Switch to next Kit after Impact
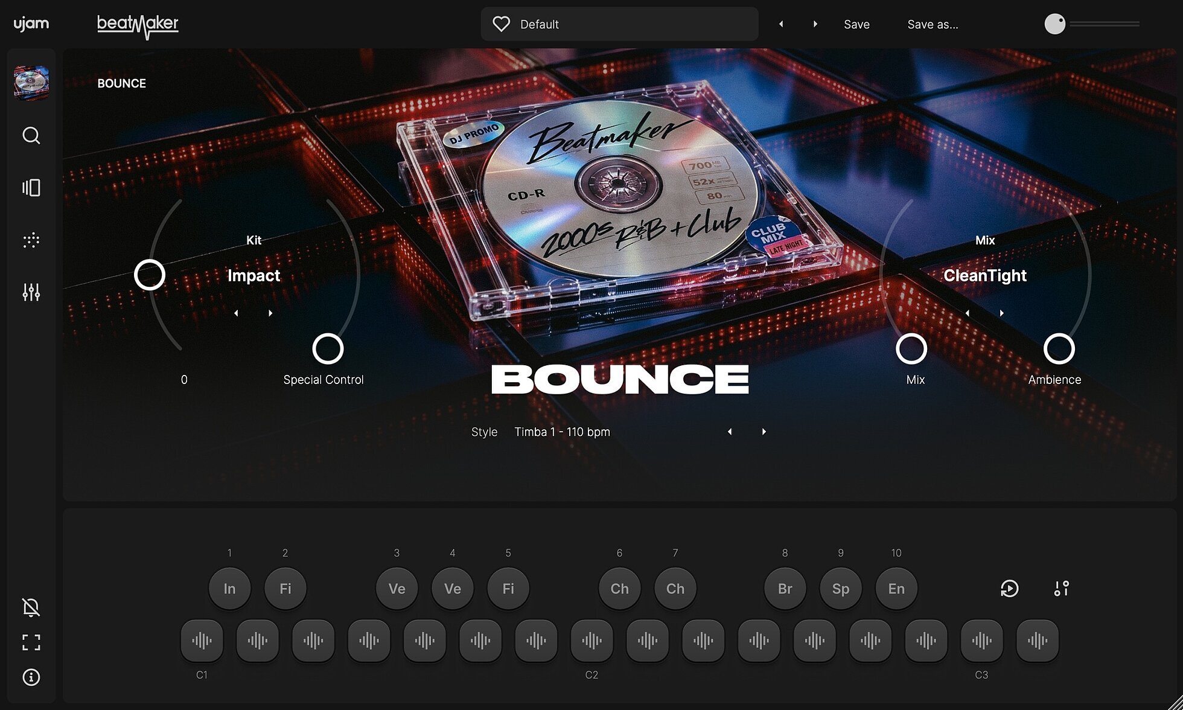The height and width of the screenshot is (710, 1183). click(270, 313)
